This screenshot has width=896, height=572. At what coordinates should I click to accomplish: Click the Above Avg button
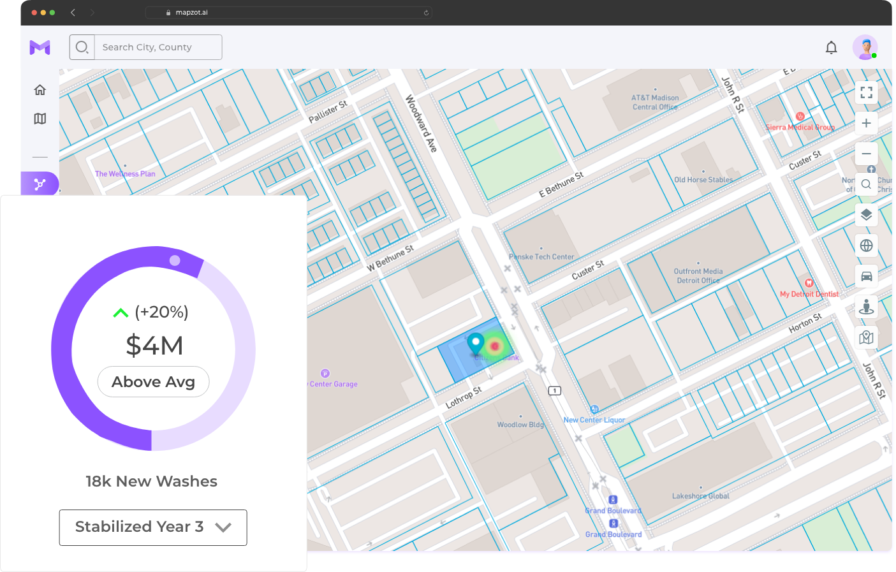point(153,381)
